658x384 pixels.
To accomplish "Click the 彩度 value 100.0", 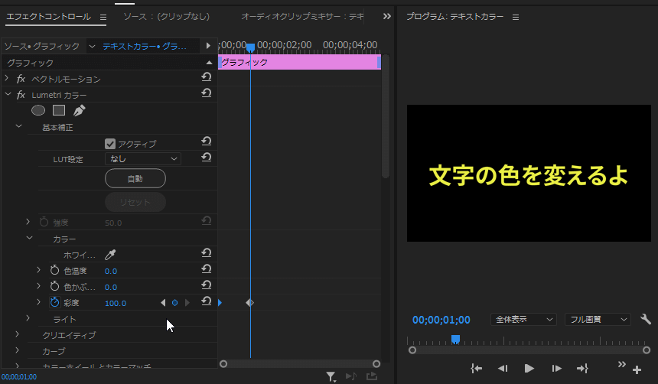I will click(x=116, y=303).
